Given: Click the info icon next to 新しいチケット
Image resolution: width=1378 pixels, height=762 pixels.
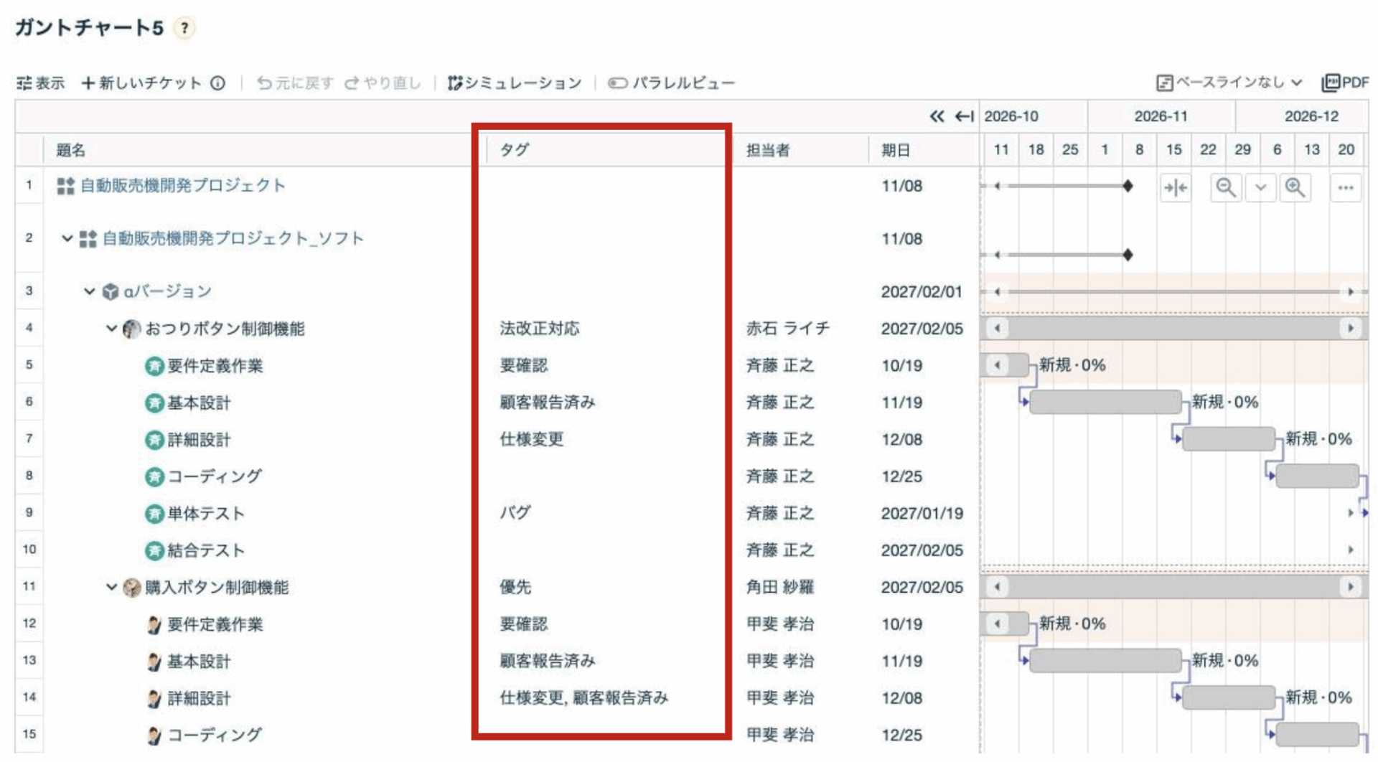Looking at the screenshot, I should pos(217,83).
